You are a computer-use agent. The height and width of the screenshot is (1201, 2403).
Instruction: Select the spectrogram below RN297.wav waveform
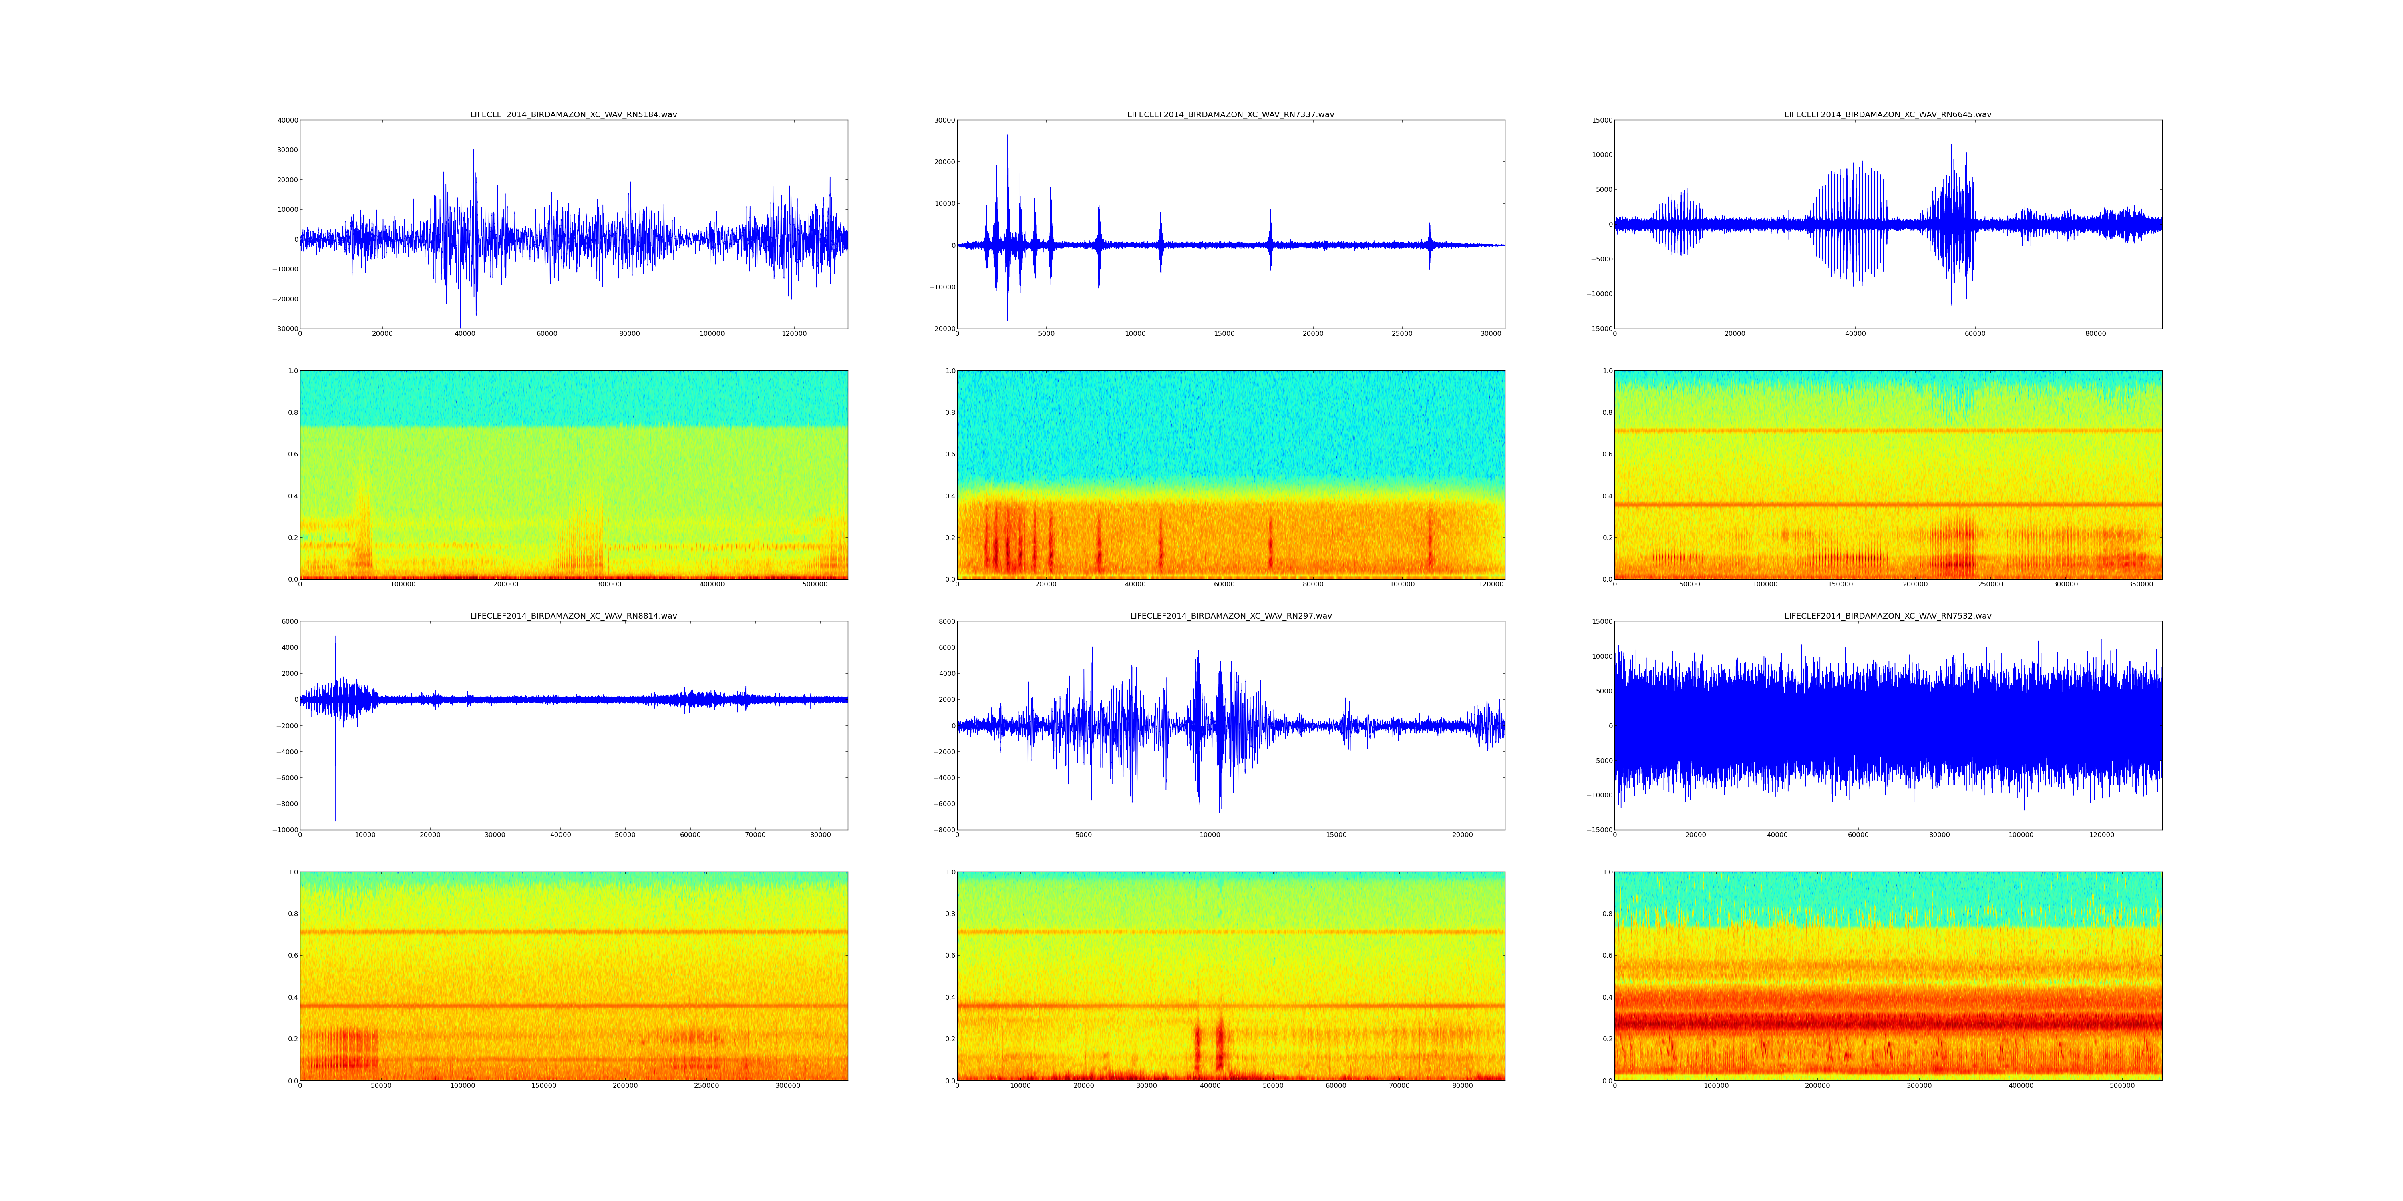click(x=1230, y=976)
